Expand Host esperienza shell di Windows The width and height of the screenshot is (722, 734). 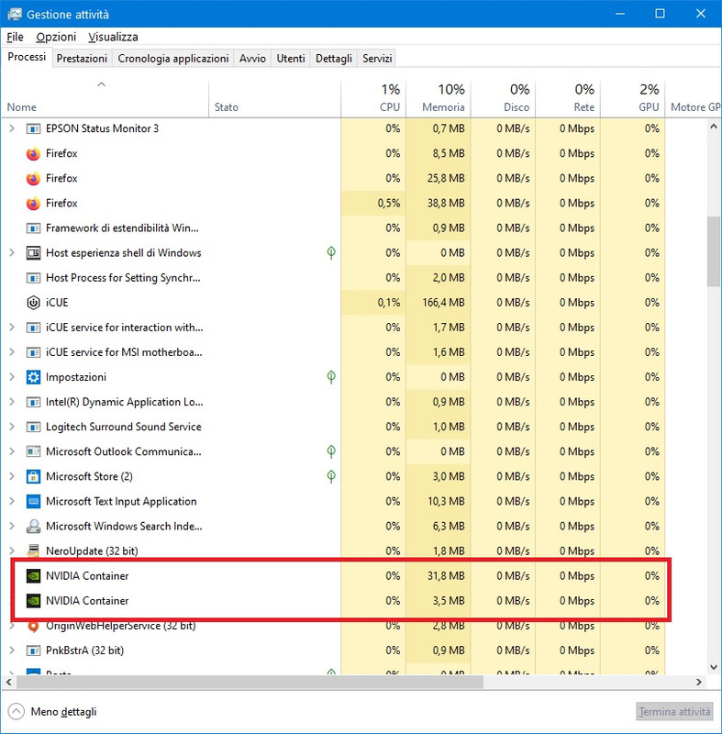(12, 253)
